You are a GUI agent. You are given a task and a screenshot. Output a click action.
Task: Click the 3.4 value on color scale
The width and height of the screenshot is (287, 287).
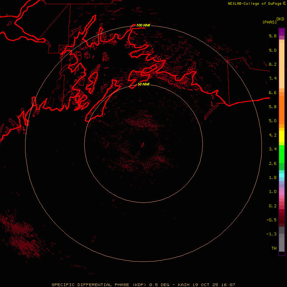click(273, 149)
